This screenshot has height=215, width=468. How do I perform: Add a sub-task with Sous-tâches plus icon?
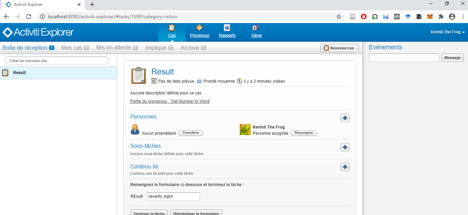(345, 147)
